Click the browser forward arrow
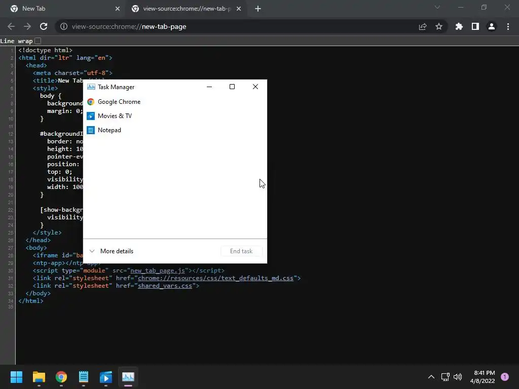The image size is (519, 389). coord(27,26)
